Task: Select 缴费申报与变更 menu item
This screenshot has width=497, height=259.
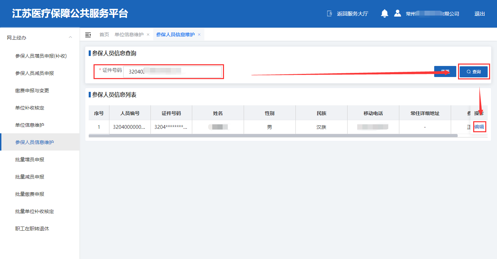Action: [x=32, y=90]
